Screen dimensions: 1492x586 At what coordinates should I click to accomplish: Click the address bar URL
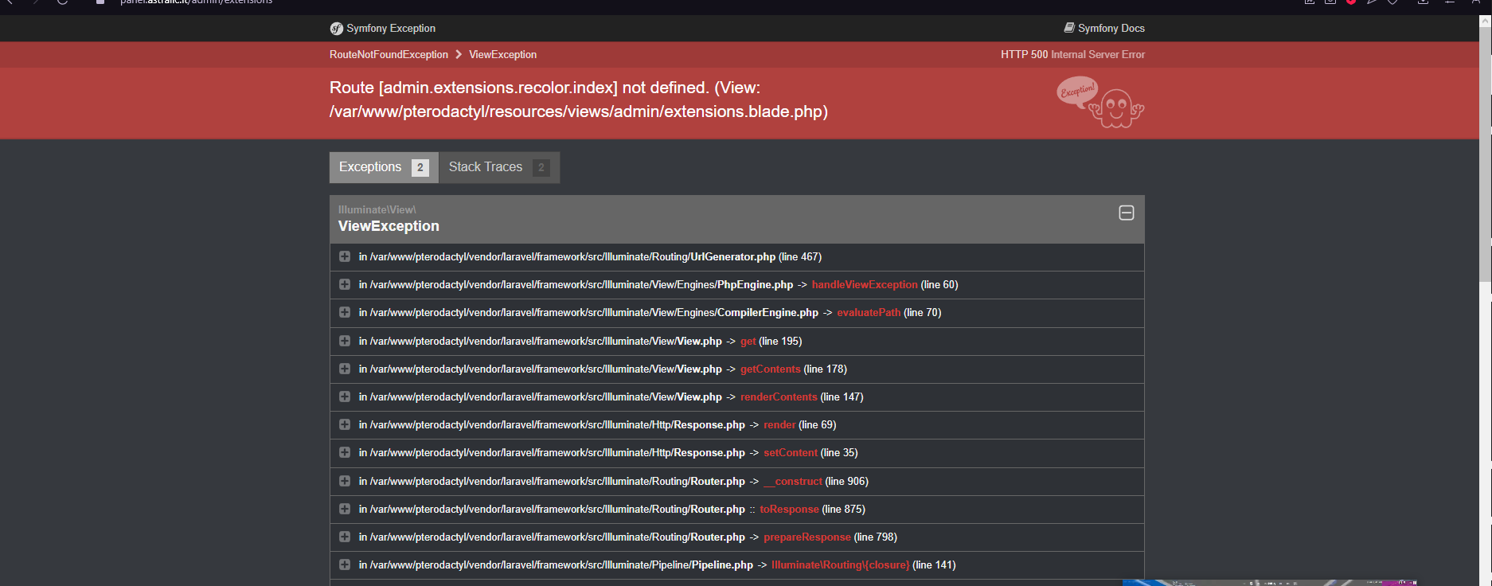[x=196, y=2]
